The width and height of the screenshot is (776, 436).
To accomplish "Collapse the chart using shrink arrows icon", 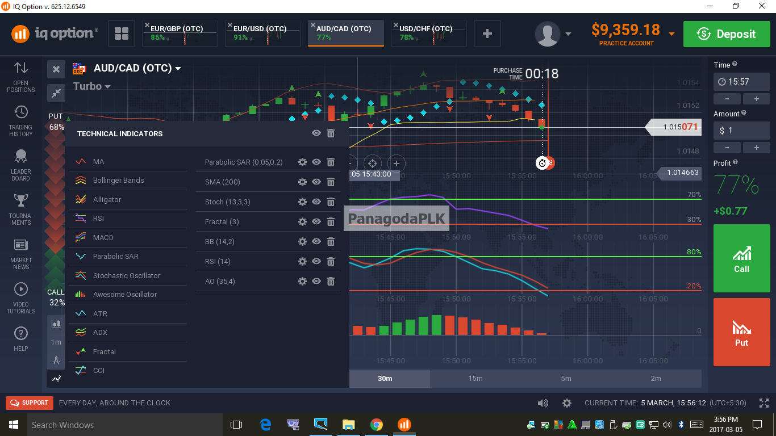I will coord(56,92).
